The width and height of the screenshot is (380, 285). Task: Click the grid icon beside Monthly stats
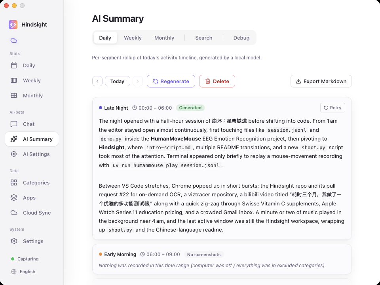click(x=14, y=95)
